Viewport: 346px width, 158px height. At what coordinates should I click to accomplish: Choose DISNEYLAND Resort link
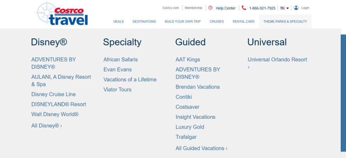click(59, 104)
